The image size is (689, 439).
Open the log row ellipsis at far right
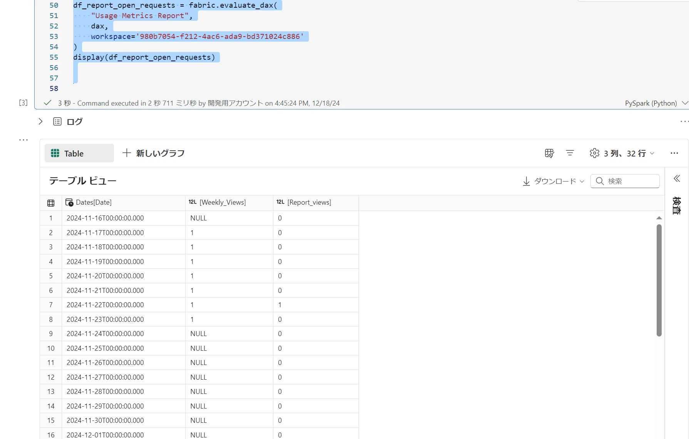point(684,121)
